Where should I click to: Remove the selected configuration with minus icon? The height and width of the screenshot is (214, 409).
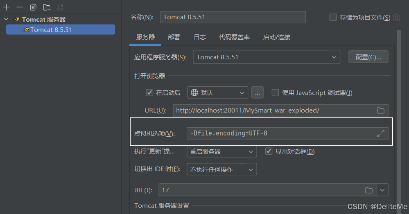click(20, 7)
